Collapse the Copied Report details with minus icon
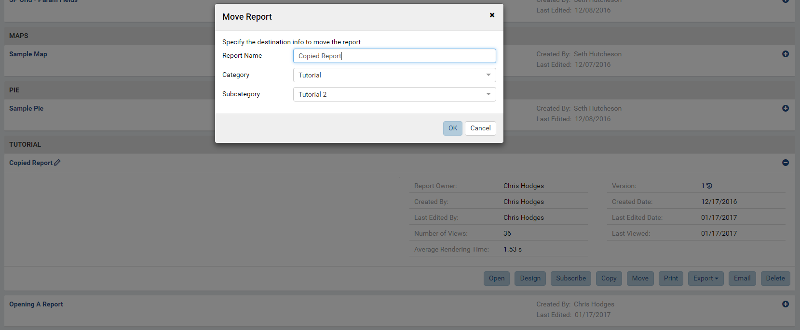 786,163
